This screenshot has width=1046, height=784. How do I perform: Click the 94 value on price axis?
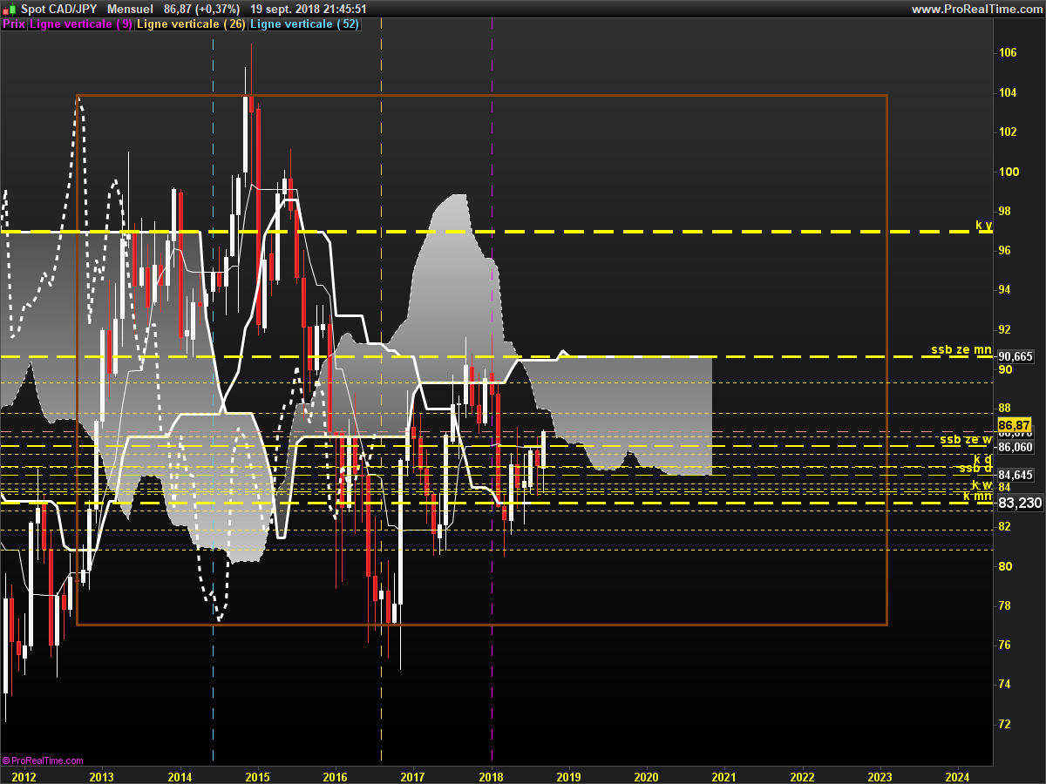click(1004, 289)
